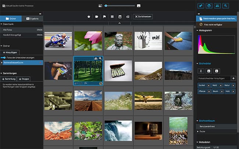This screenshot has width=239, height=149.
Task: Click the thumbnail size slider handle
Action: 106,6
